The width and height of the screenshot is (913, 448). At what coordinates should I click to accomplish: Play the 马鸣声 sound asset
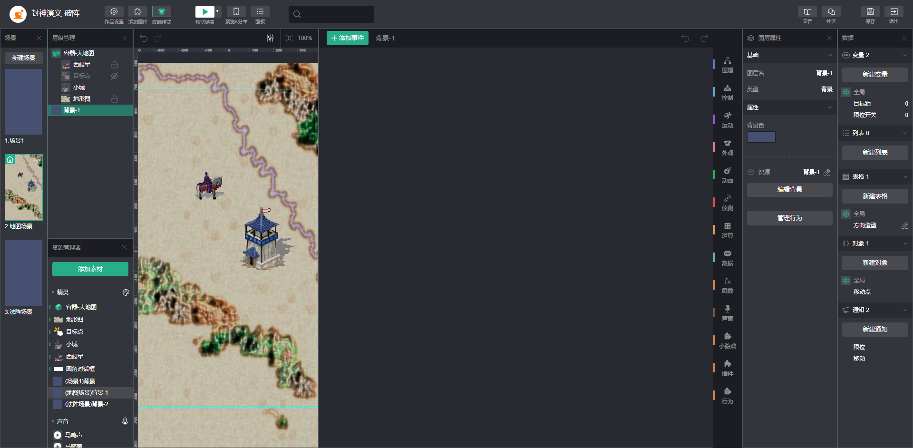coord(58,435)
